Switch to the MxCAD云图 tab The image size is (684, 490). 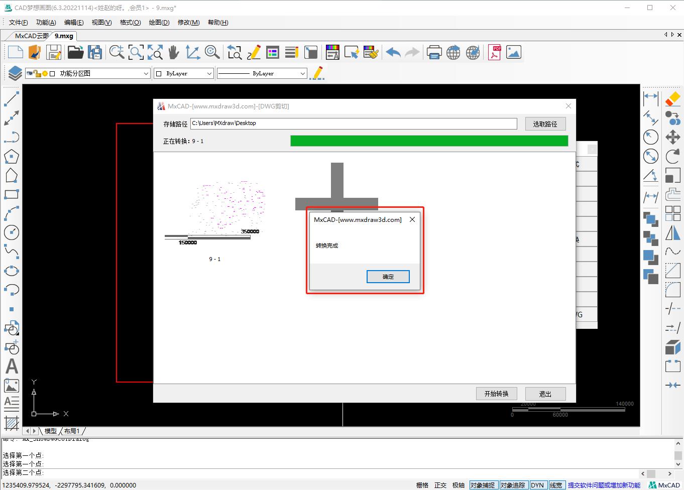31,36
